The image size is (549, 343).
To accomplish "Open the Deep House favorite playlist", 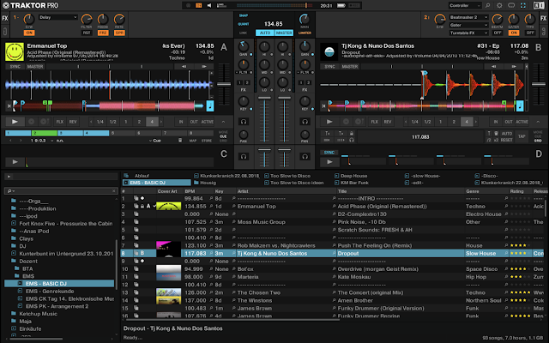I will coord(353,176).
